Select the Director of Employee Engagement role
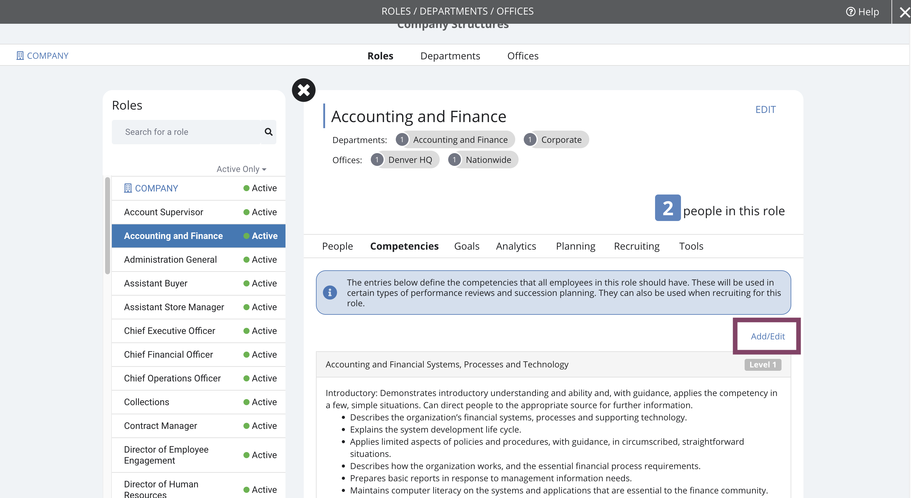The height and width of the screenshot is (498, 911). (199, 455)
